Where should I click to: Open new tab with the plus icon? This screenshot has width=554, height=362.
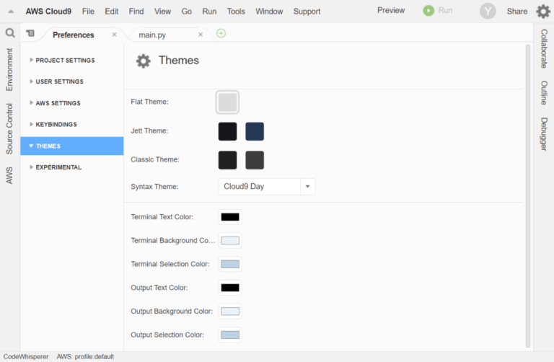pos(221,33)
